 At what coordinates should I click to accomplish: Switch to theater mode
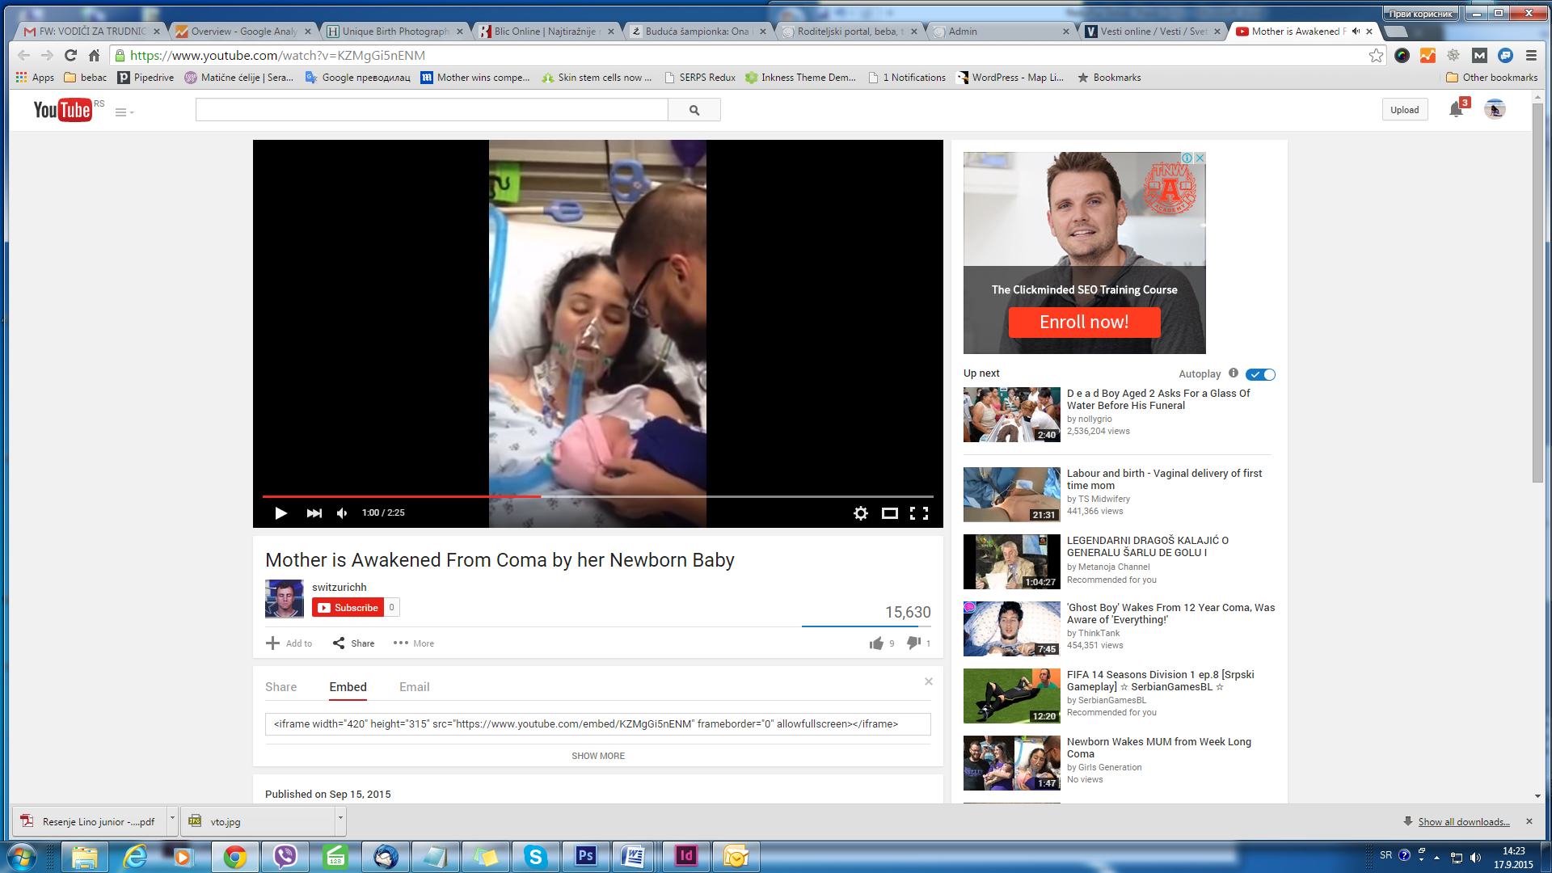tap(889, 513)
